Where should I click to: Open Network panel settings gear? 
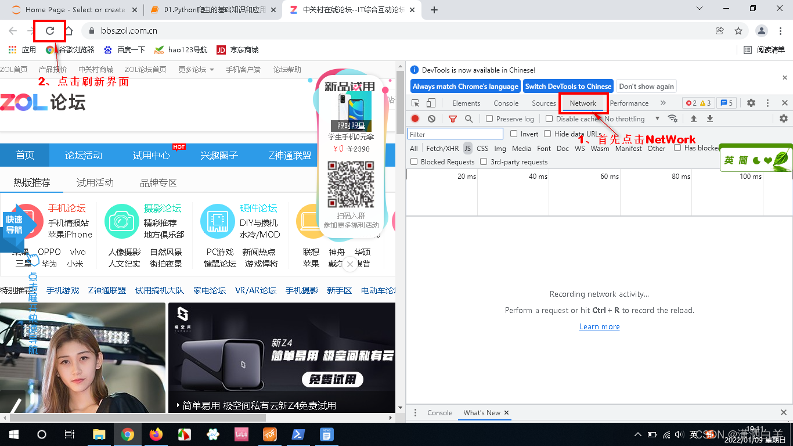point(784,118)
